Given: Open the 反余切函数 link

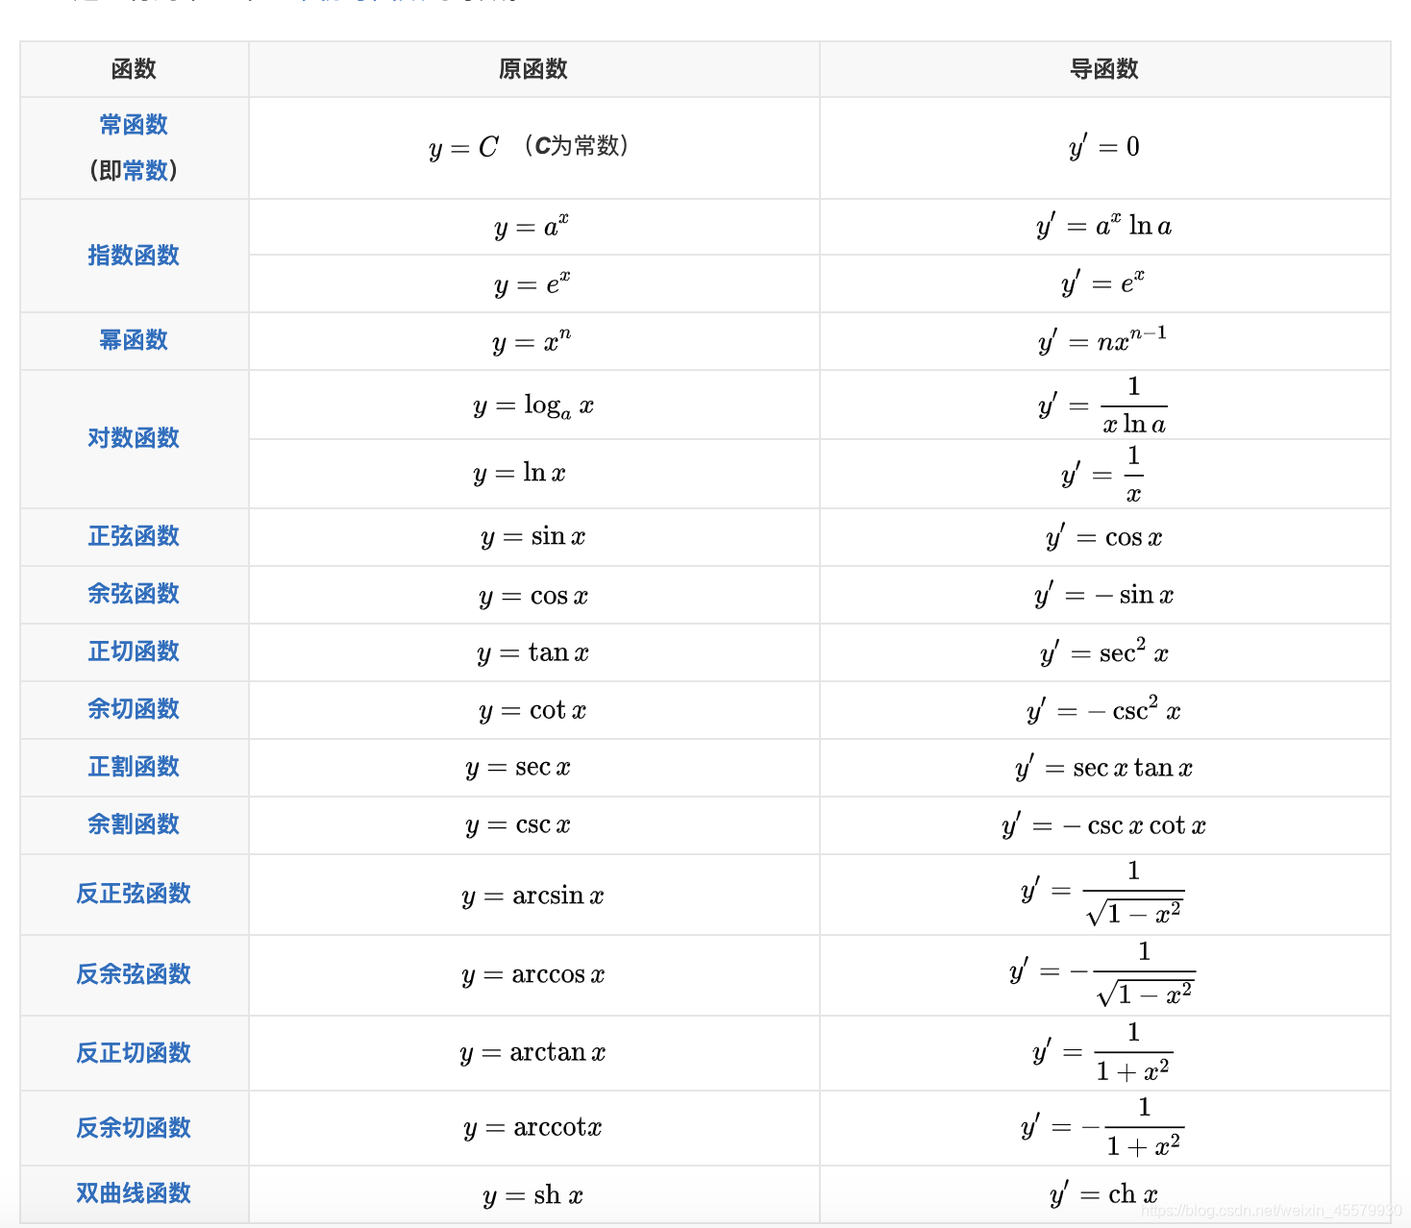Looking at the screenshot, I should 134,1128.
